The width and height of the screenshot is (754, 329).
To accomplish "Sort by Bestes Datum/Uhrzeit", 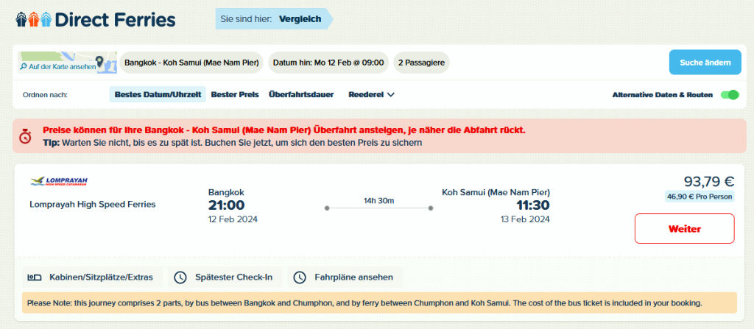I will [158, 94].
